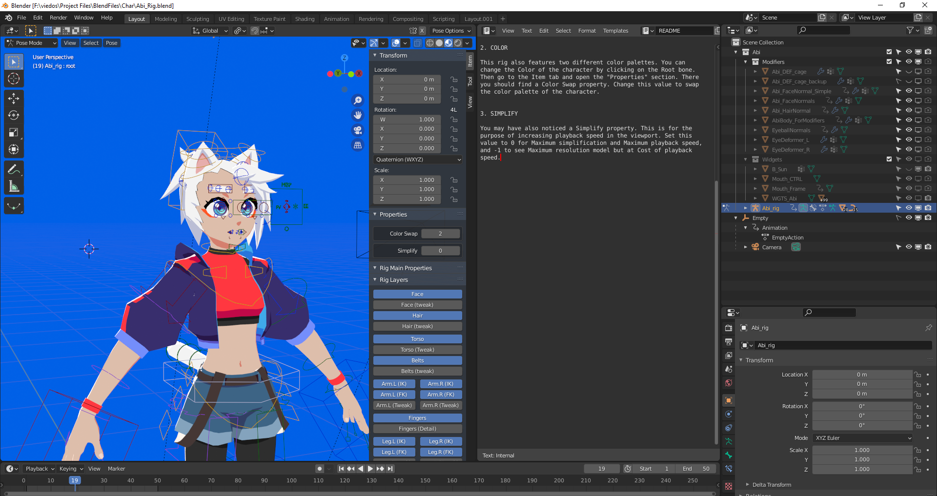Hide Abi_rig in the viewport
This screenshot has width=937, height=496.
(908, 208)
